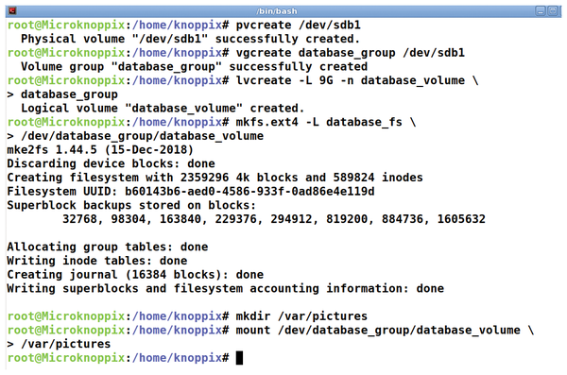Click the 'Logical volume "database_volume" created' message
The width and height of the screenshot is (567, 375).
click(x=163, y=108)
